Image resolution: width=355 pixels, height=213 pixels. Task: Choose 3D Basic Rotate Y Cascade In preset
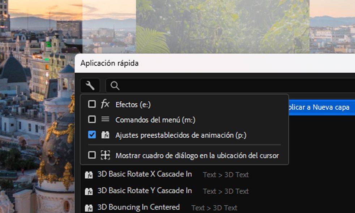click(x=145, y=191)
